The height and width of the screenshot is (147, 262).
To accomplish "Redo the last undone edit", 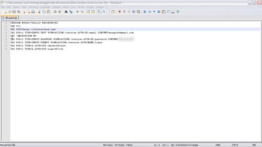I will (x=60, y=12).
